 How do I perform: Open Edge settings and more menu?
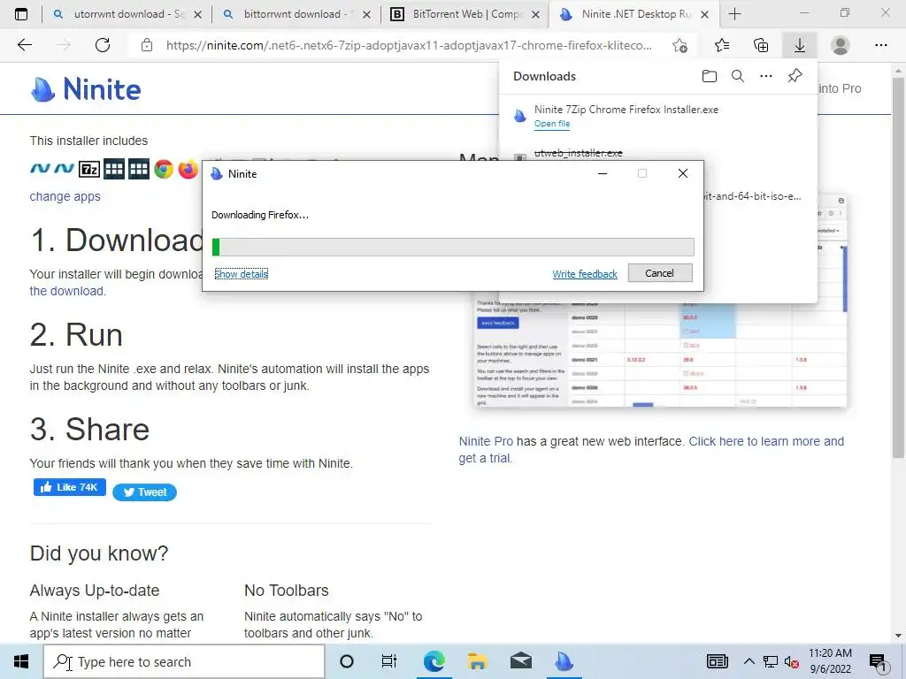(x=880, y=45)
